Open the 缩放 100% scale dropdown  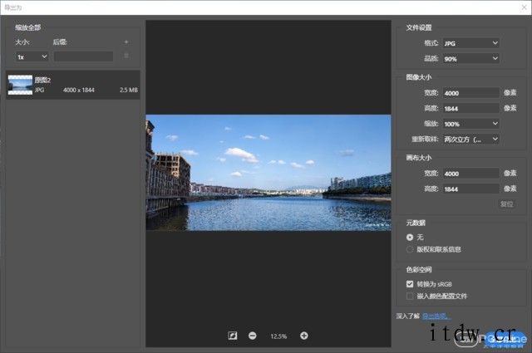click(x=471, y=124)
